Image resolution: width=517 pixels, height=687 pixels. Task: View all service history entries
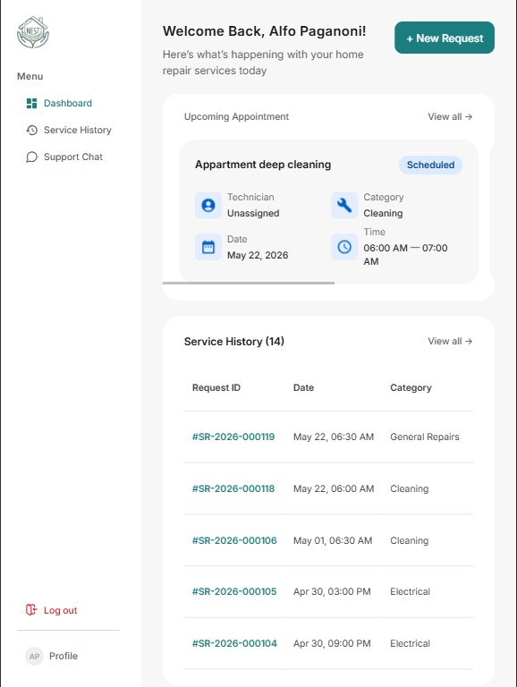tap(450, 342)
